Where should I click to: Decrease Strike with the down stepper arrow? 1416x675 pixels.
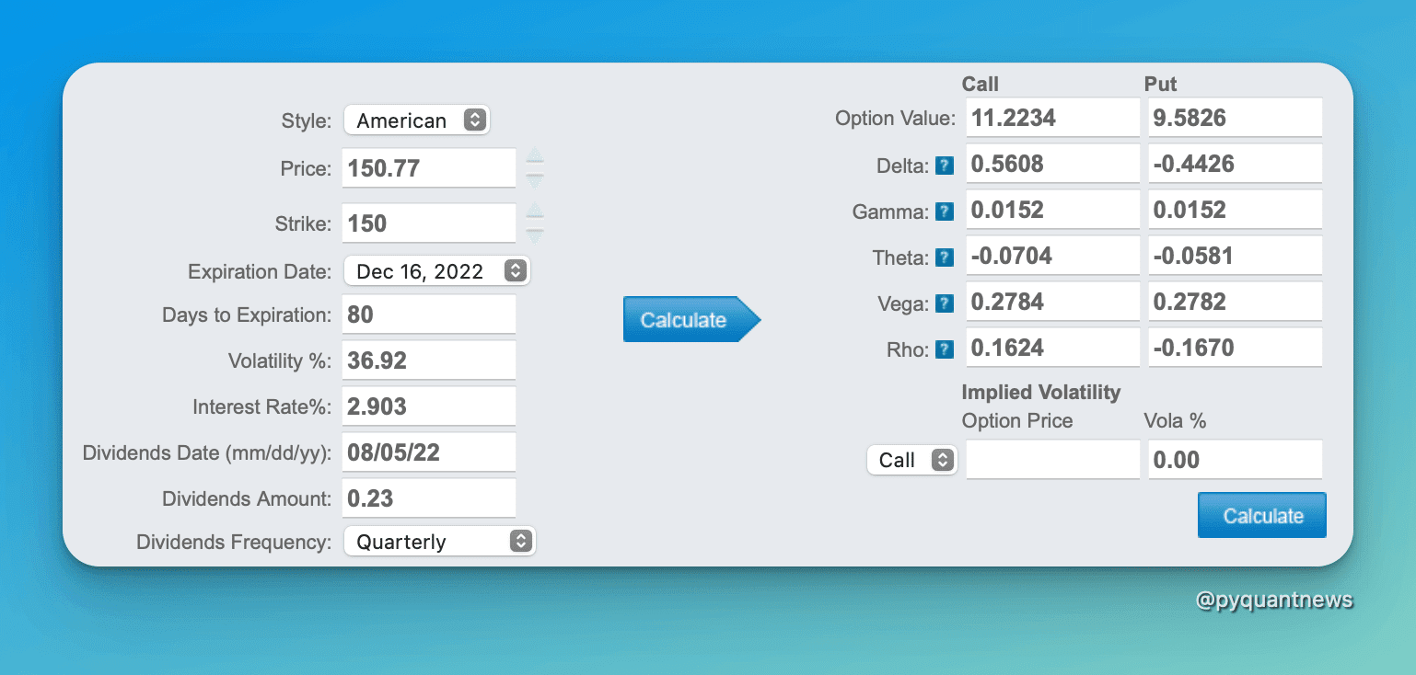pyautogui.click(x=535, y=235)
